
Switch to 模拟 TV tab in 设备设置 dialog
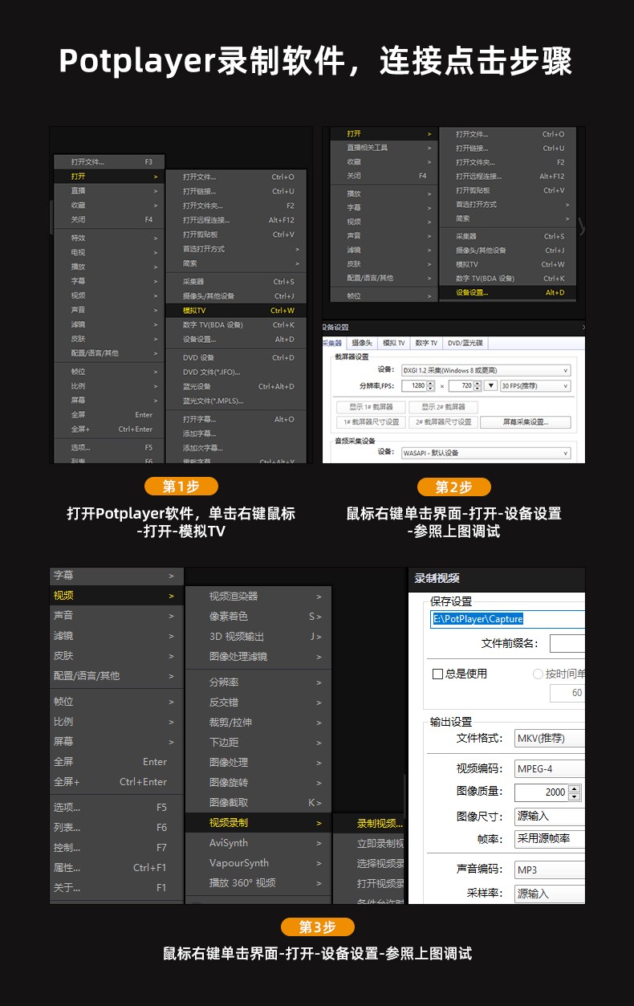(394, 343)
